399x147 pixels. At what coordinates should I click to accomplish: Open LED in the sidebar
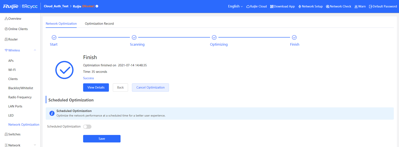[11, 115]
